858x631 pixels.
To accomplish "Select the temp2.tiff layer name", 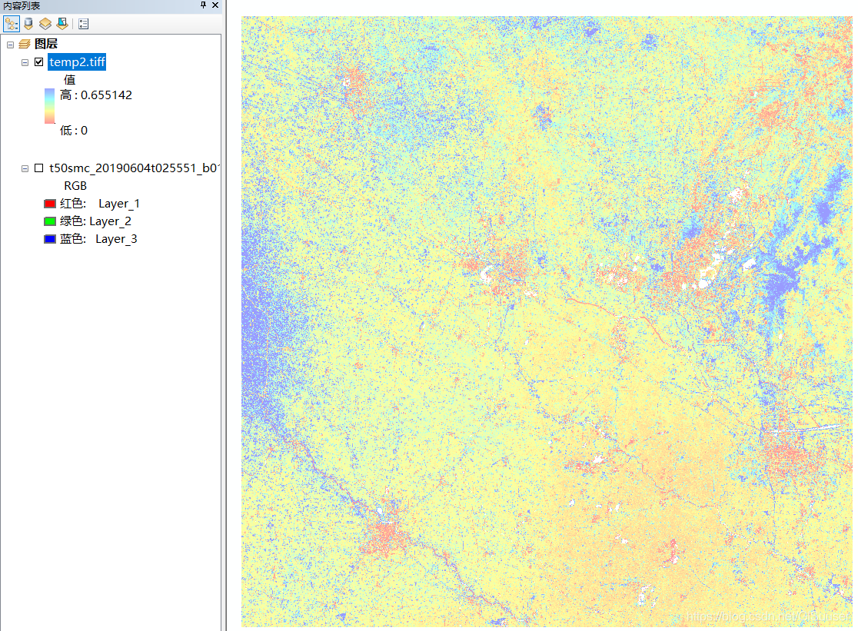I will click(78, 61).
